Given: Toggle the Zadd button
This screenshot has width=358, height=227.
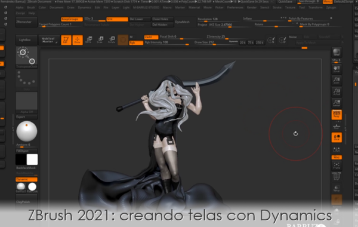Looking at the screenshot, I should [151, 37].
